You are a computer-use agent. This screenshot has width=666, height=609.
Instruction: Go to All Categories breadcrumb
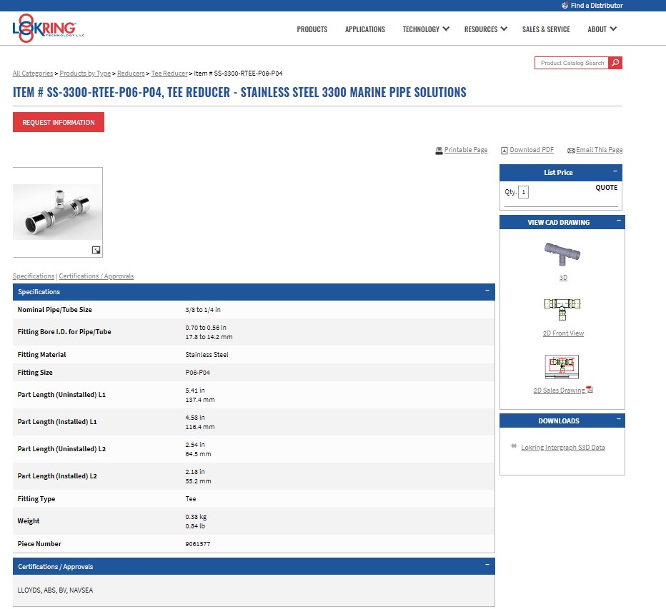coord(33,74)
